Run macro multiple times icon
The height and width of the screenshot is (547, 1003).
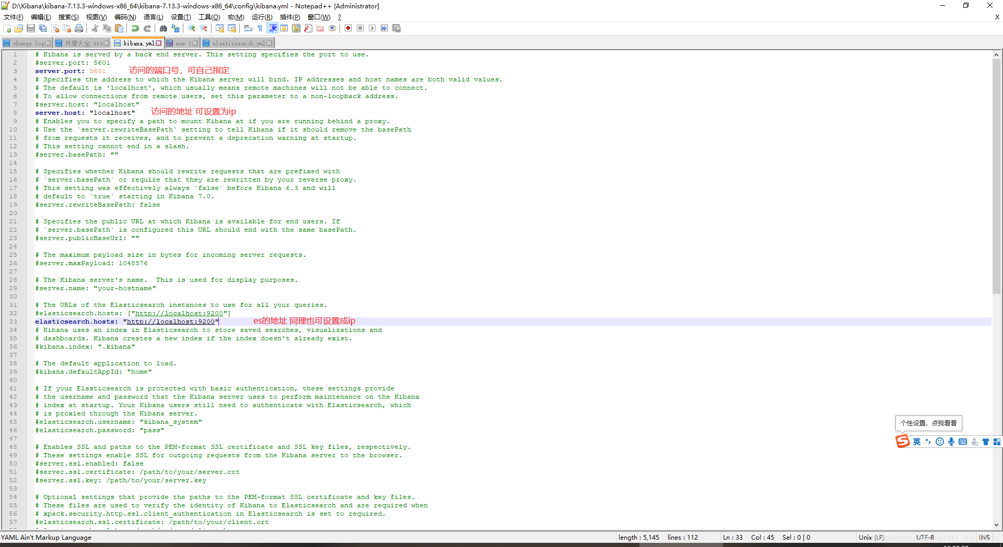point(384,28)
